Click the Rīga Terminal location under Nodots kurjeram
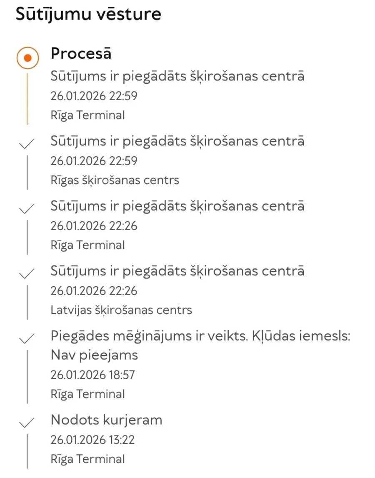The image size is (375, 478). (x=87, y=459)
